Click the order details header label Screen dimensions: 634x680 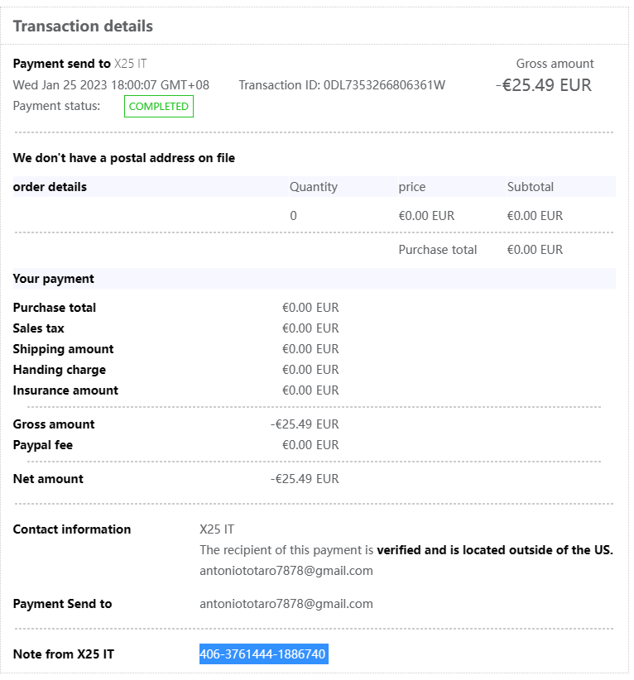click(50, 187)
